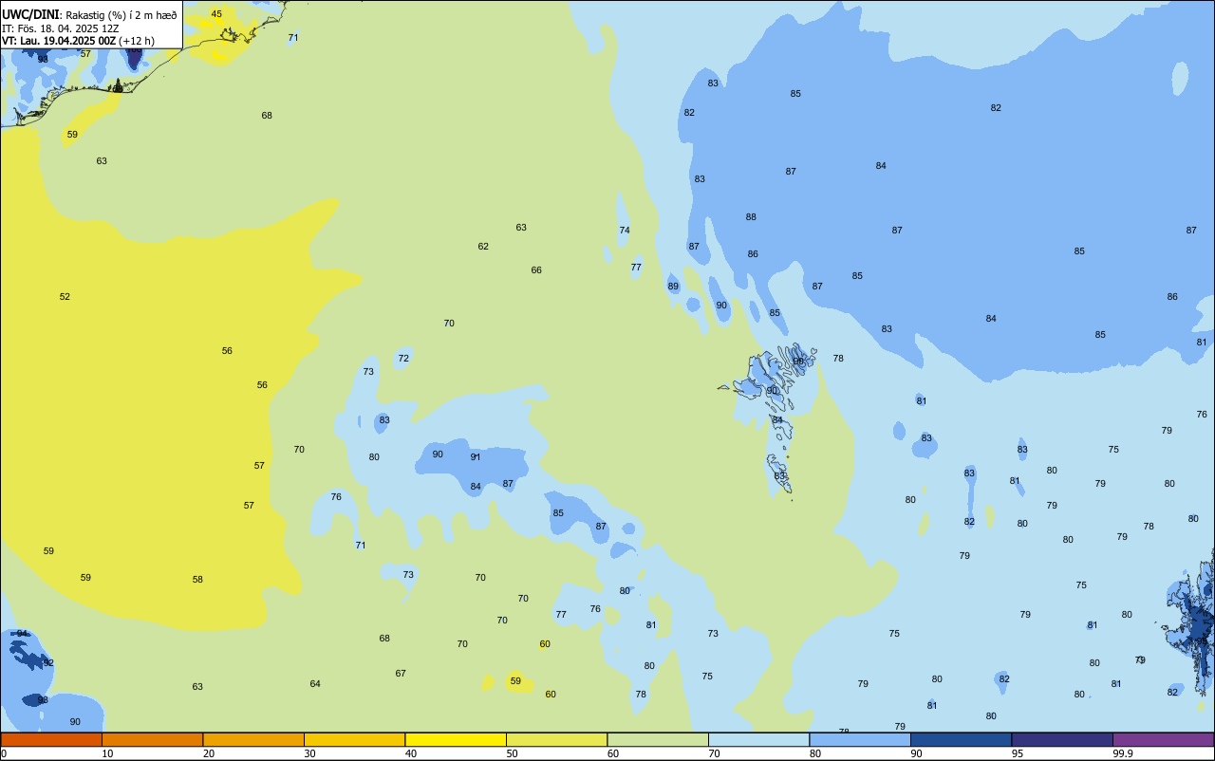1215x761 pixels.
Task: Click the humidity value 62 on the map
Action: click(483, 247)
